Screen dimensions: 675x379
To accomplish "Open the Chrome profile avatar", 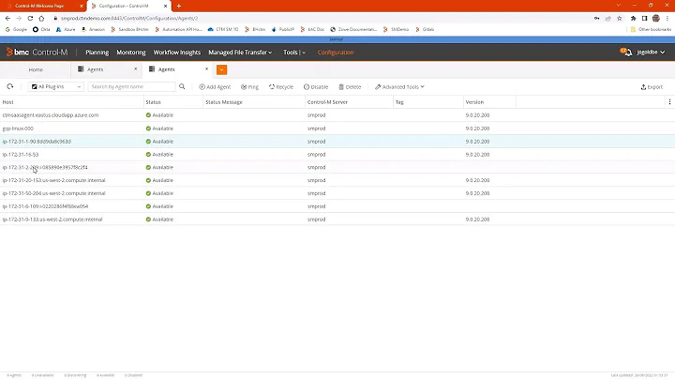I will tap(656, 18).
